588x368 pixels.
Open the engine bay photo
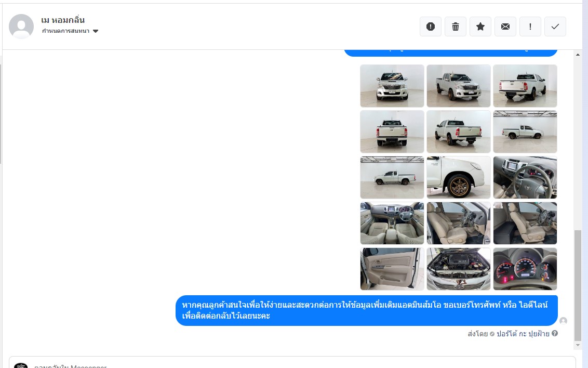[x=459, y=269]
